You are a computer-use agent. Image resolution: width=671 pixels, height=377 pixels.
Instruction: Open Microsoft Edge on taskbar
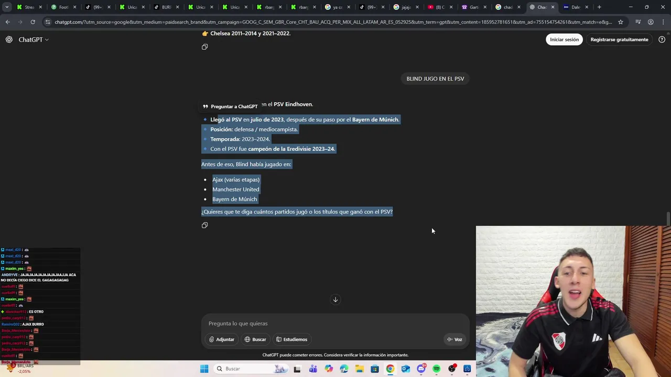(x=344, y=369)
